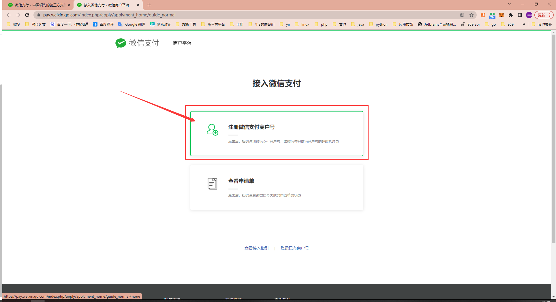The height and width of the screenshot is (302, 556).
Task: Go back to previous page
Action: tap(9, 15)
